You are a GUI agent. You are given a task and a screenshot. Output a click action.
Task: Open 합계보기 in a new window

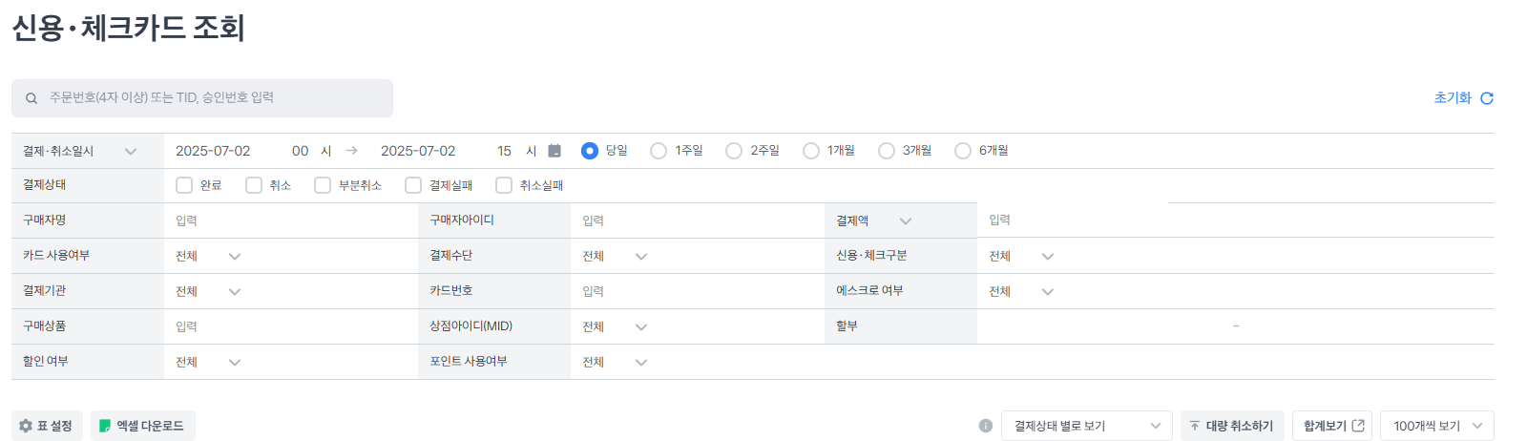pos(1332,426)
